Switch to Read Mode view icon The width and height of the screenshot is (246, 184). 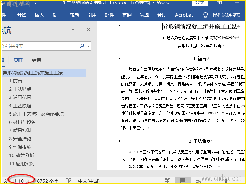167,181
